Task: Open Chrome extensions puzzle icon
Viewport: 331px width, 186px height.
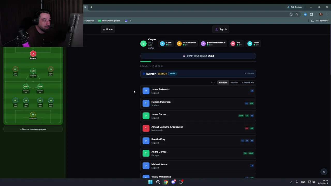Action: 312,14
